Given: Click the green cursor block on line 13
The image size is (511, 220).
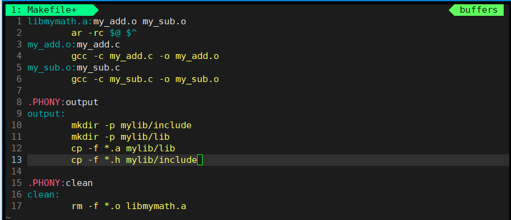Looking at the screenshot, I should click(x=200, y=160).
